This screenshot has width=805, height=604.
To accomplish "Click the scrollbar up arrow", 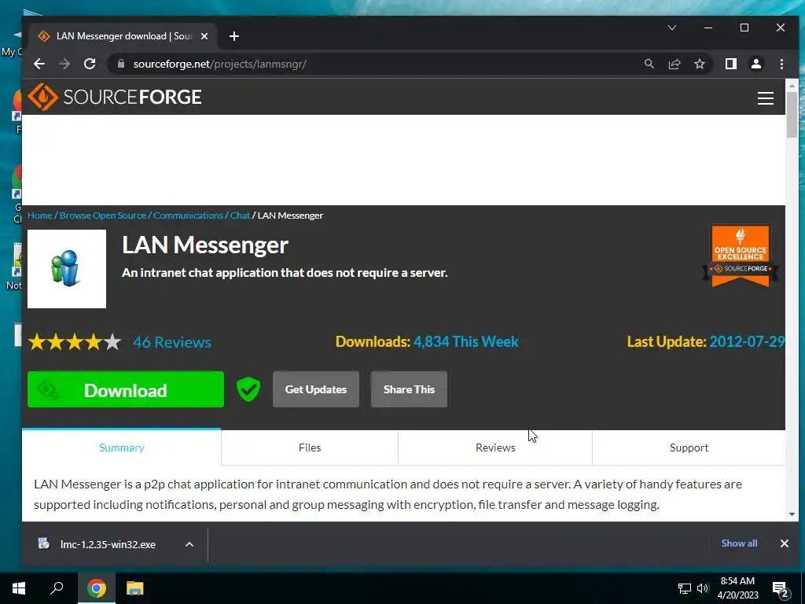I will point(791,85).
